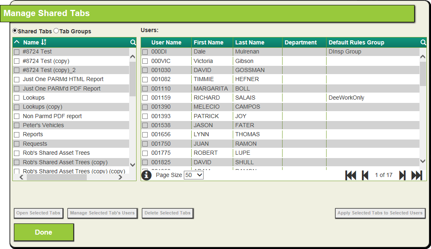
Task: Sort by the First Name column header
Action: coord(209,42)
